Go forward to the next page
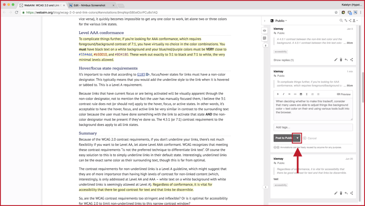Viewport: 365px width, 206px height. coord(10,12)
